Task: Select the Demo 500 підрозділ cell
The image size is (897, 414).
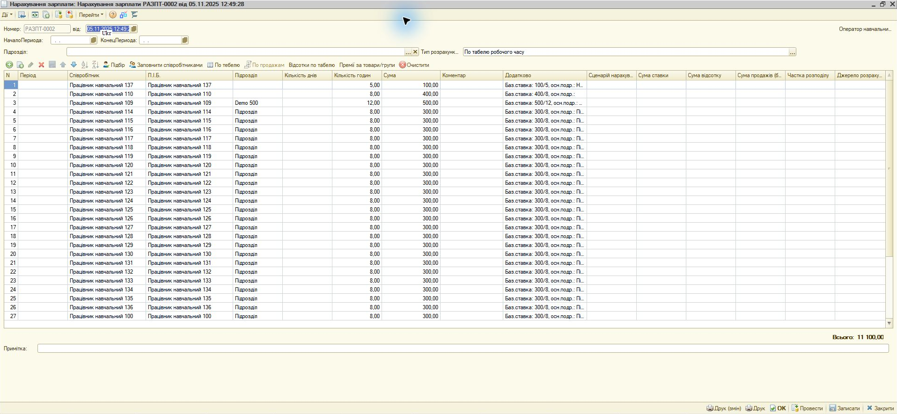Action: click(x=257, y=103)
